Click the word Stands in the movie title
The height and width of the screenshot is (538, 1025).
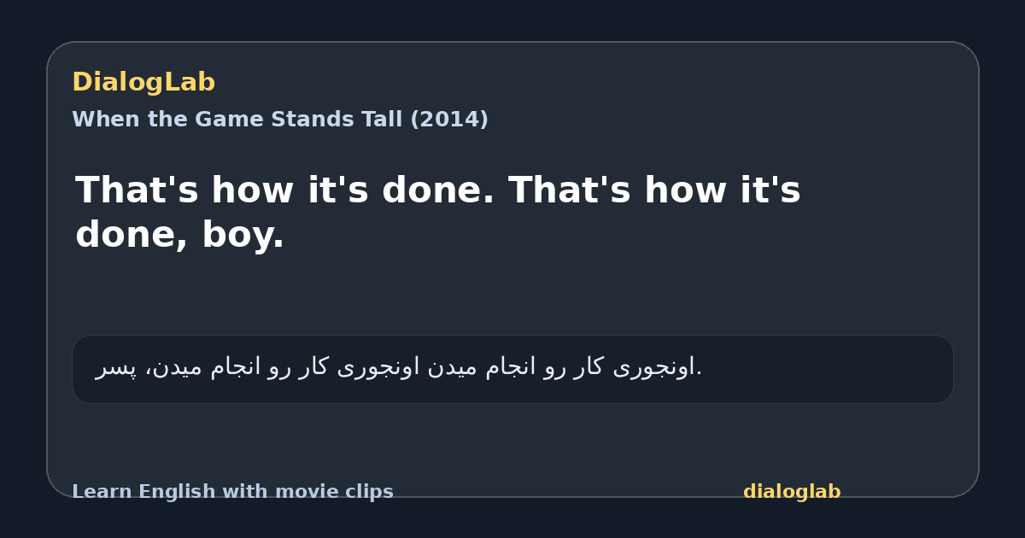pyautogui.click(x=313, y=120)
